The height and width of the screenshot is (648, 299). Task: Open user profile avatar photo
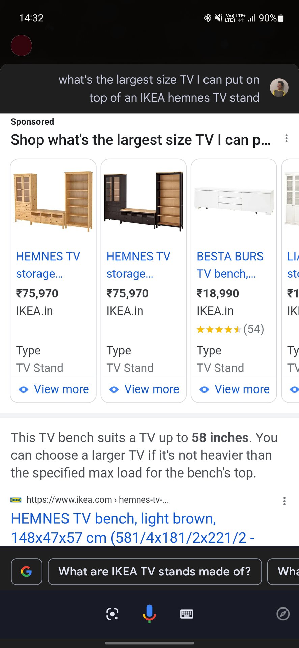pyautogui.click(x=279, y=88)
